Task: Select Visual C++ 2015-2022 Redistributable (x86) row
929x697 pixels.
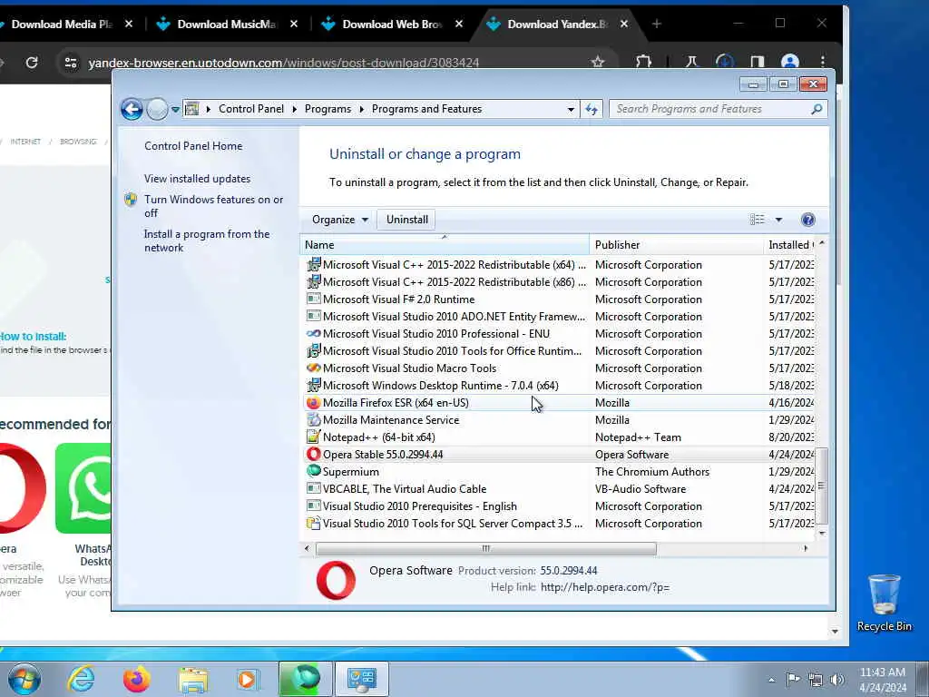Action: 559,282
